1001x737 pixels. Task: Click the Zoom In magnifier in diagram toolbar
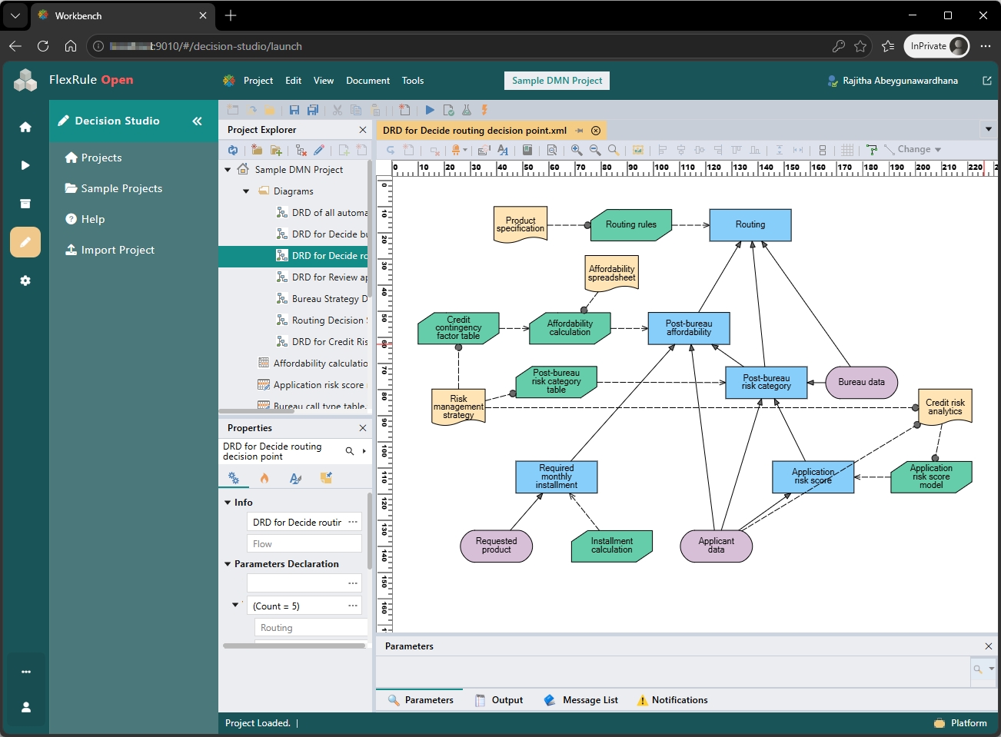coord(577,150)
